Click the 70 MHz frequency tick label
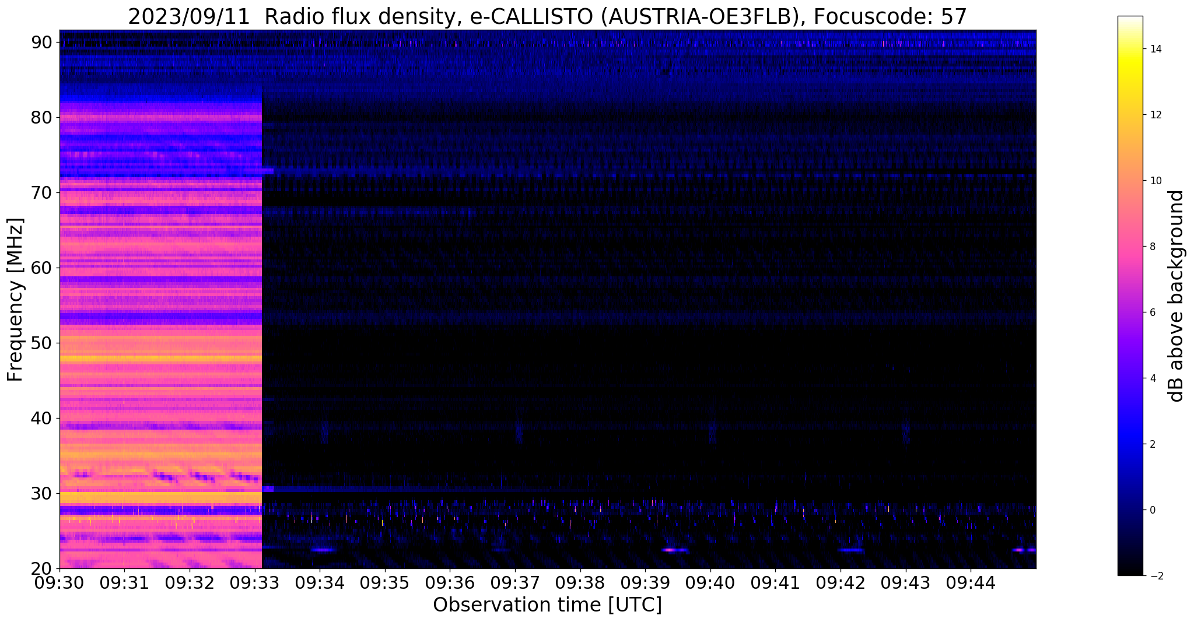This screenshot has height=622, width=1194. click(42, 193)
